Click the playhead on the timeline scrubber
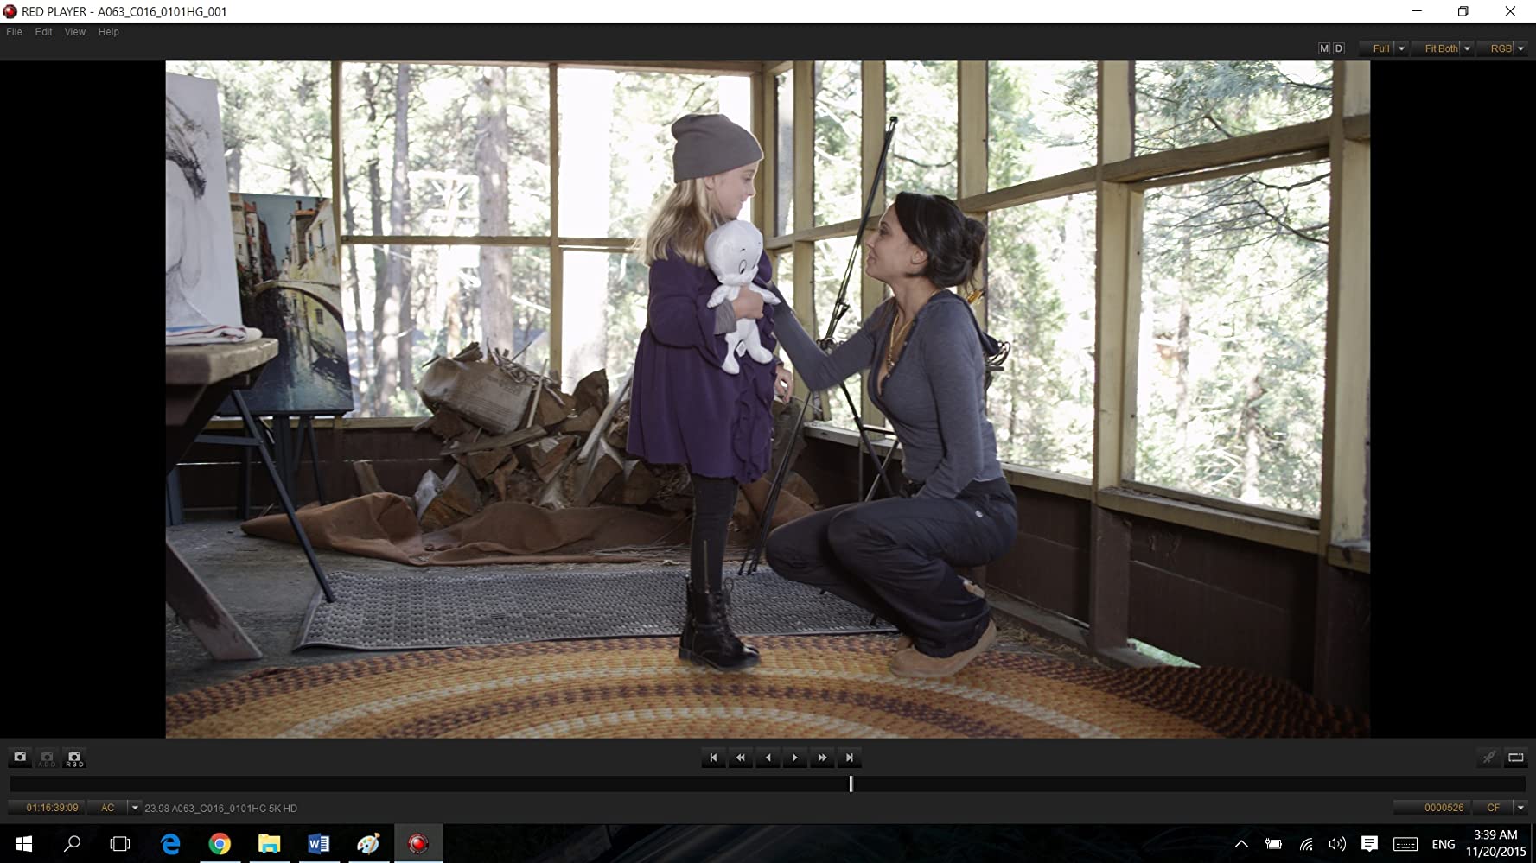1536x863 pixels. [851, 784]
